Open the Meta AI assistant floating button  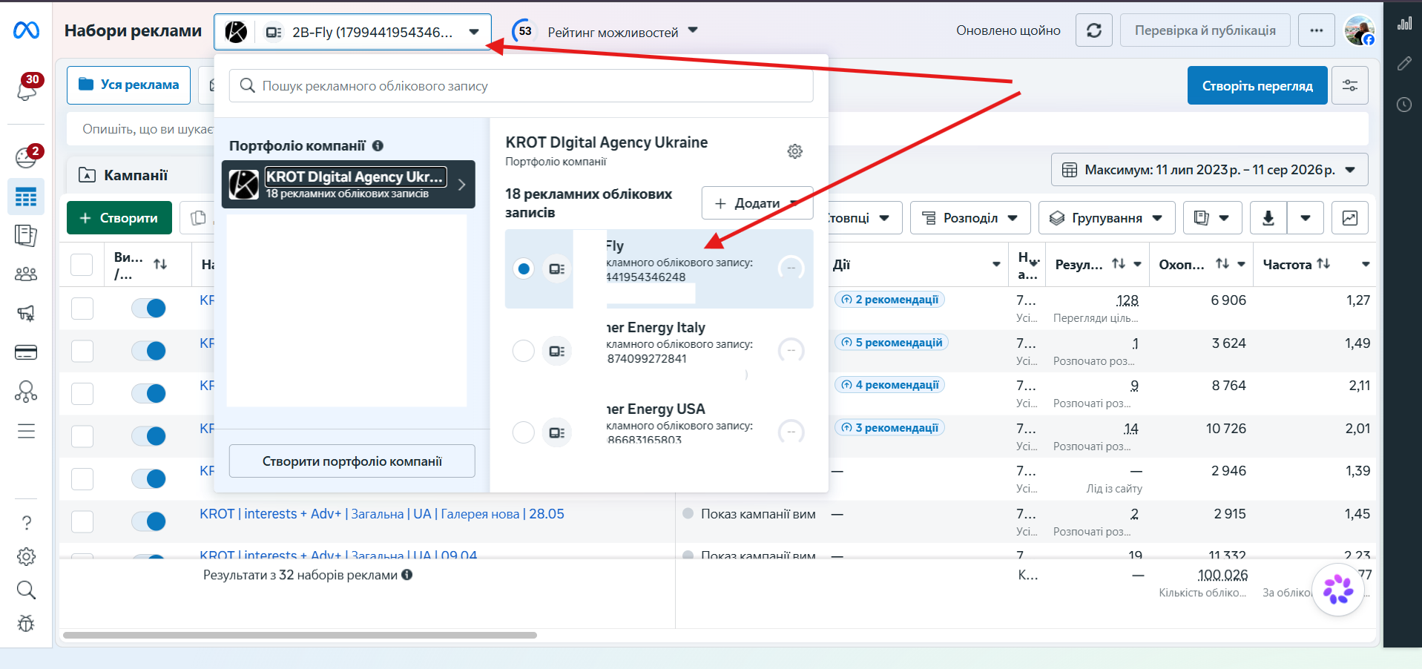coord(1338,590)
